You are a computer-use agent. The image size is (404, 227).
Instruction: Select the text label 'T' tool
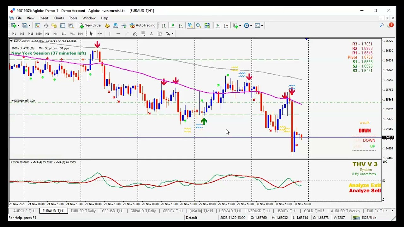[x=160, y=34]
